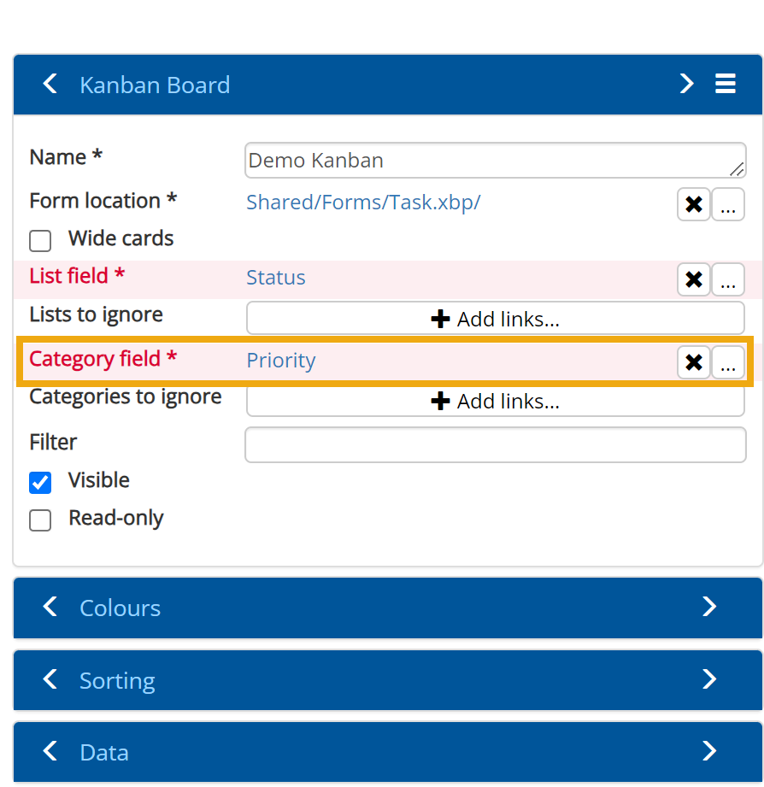Add links to Lists to ignore

tap(496, 319)
